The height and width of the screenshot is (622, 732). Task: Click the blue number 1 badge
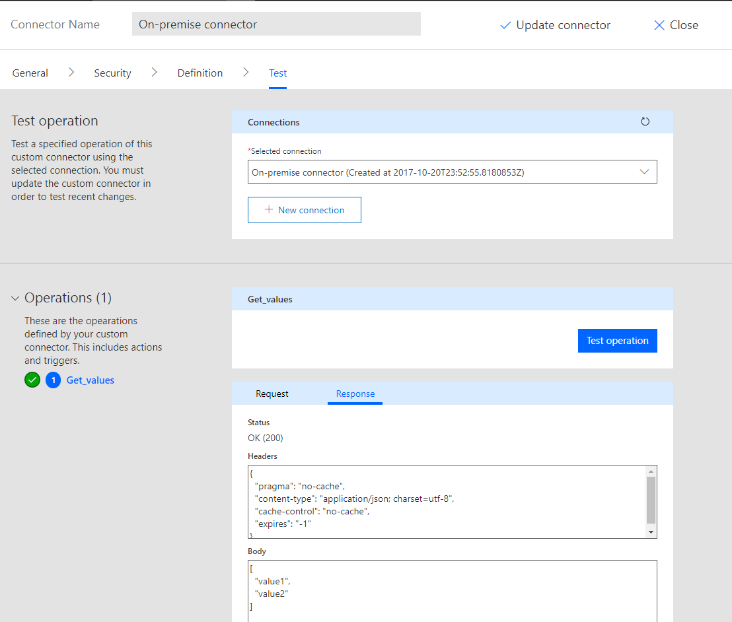point(53,380)
